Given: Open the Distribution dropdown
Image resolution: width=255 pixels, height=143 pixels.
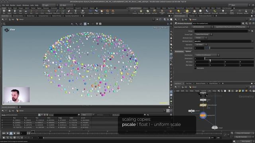Looking at the screenshot, I should coord(207,55).
